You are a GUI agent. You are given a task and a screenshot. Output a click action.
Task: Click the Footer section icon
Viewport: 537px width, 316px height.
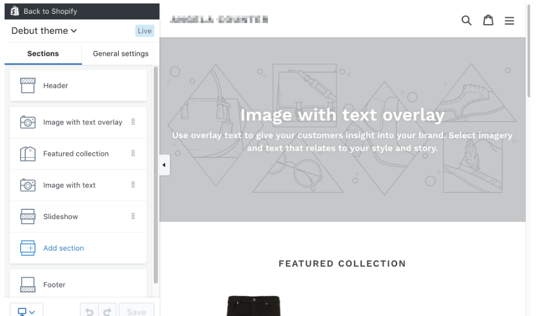click(x=28, y=285)
